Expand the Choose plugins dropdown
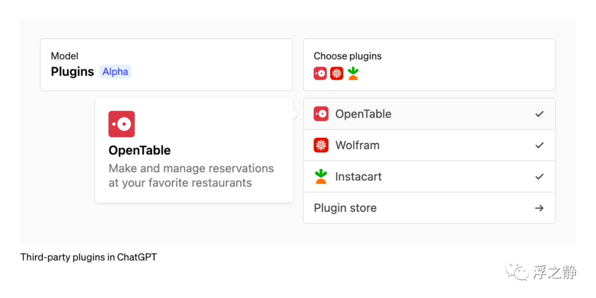 (429, 65)
